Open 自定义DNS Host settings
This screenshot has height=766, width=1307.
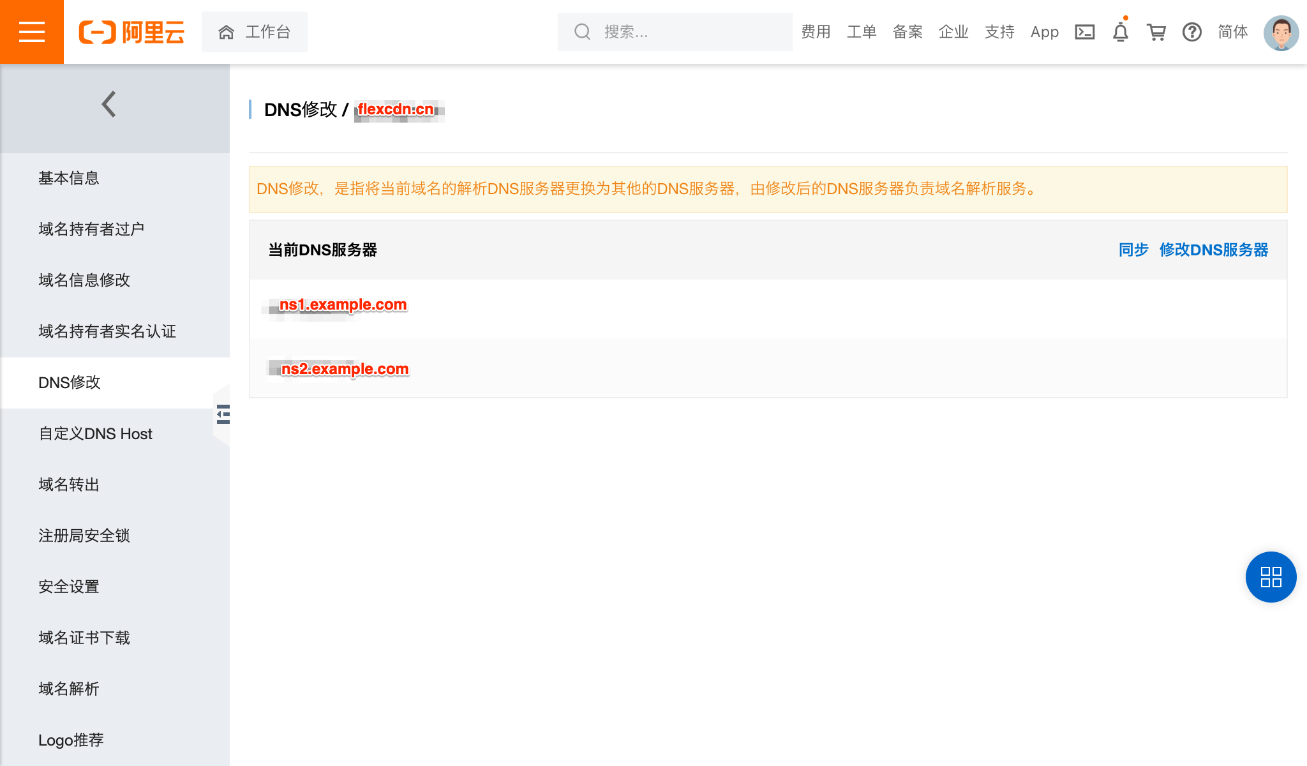(x=96, y=433)
